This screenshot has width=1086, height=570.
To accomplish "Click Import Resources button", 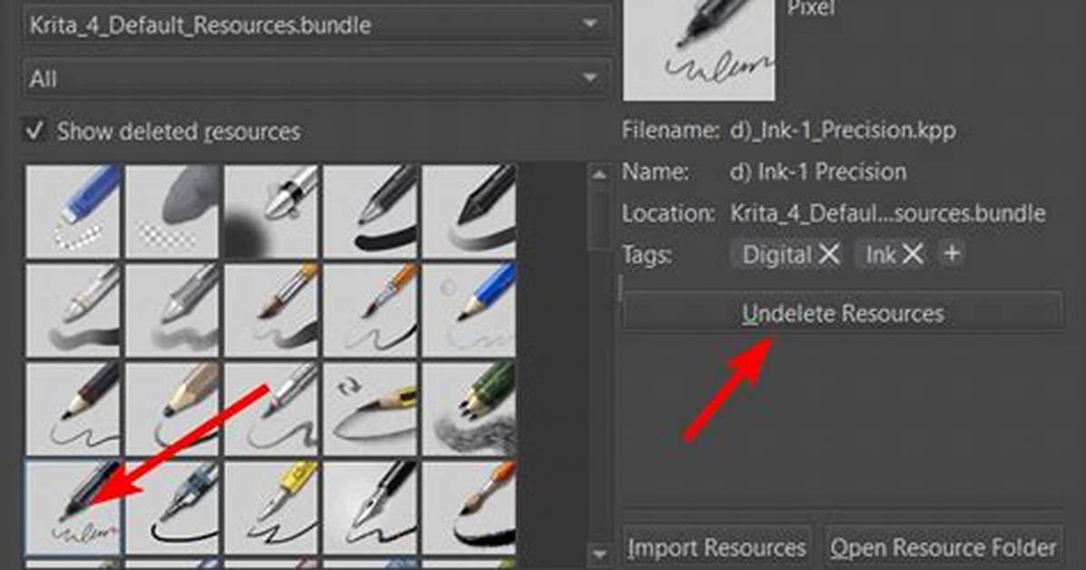I will coord(716,548).
